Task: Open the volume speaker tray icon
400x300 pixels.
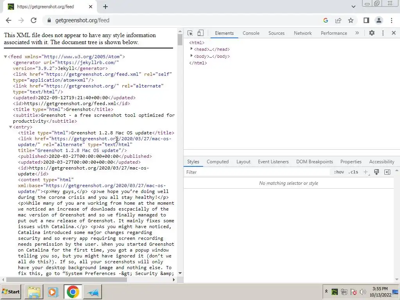Action: point(362,291)
